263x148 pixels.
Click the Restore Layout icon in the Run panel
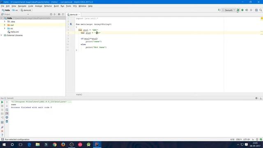pyautogui.click(x=2, y=123)
